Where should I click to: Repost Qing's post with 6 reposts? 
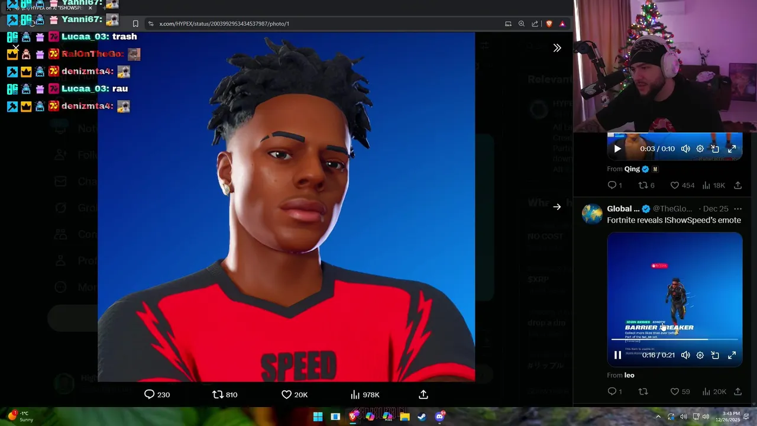[646, 185]
